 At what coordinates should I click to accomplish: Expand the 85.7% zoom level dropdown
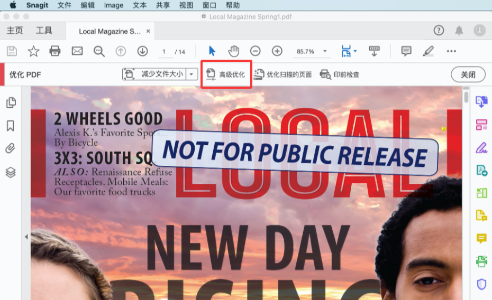tap(325, 51)
